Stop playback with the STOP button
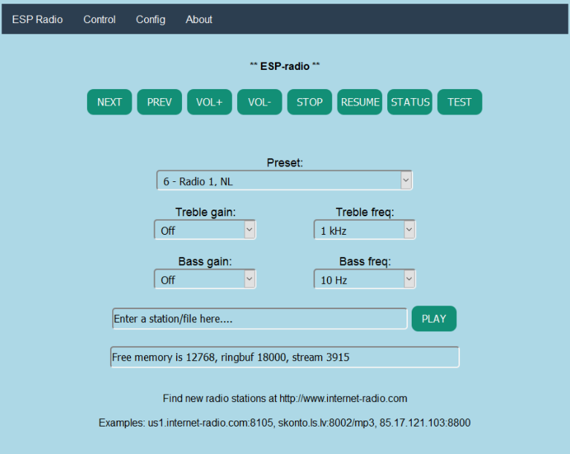The width and height of the screenshot is (570, 454). (309, 103)
